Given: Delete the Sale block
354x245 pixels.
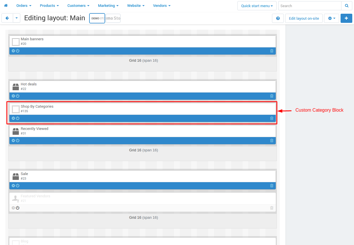Looking at the screenshot, I should 272,186.
